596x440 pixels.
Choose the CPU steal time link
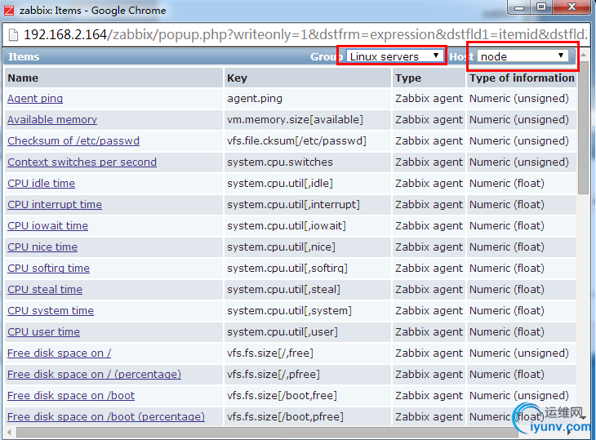(45, 290)
